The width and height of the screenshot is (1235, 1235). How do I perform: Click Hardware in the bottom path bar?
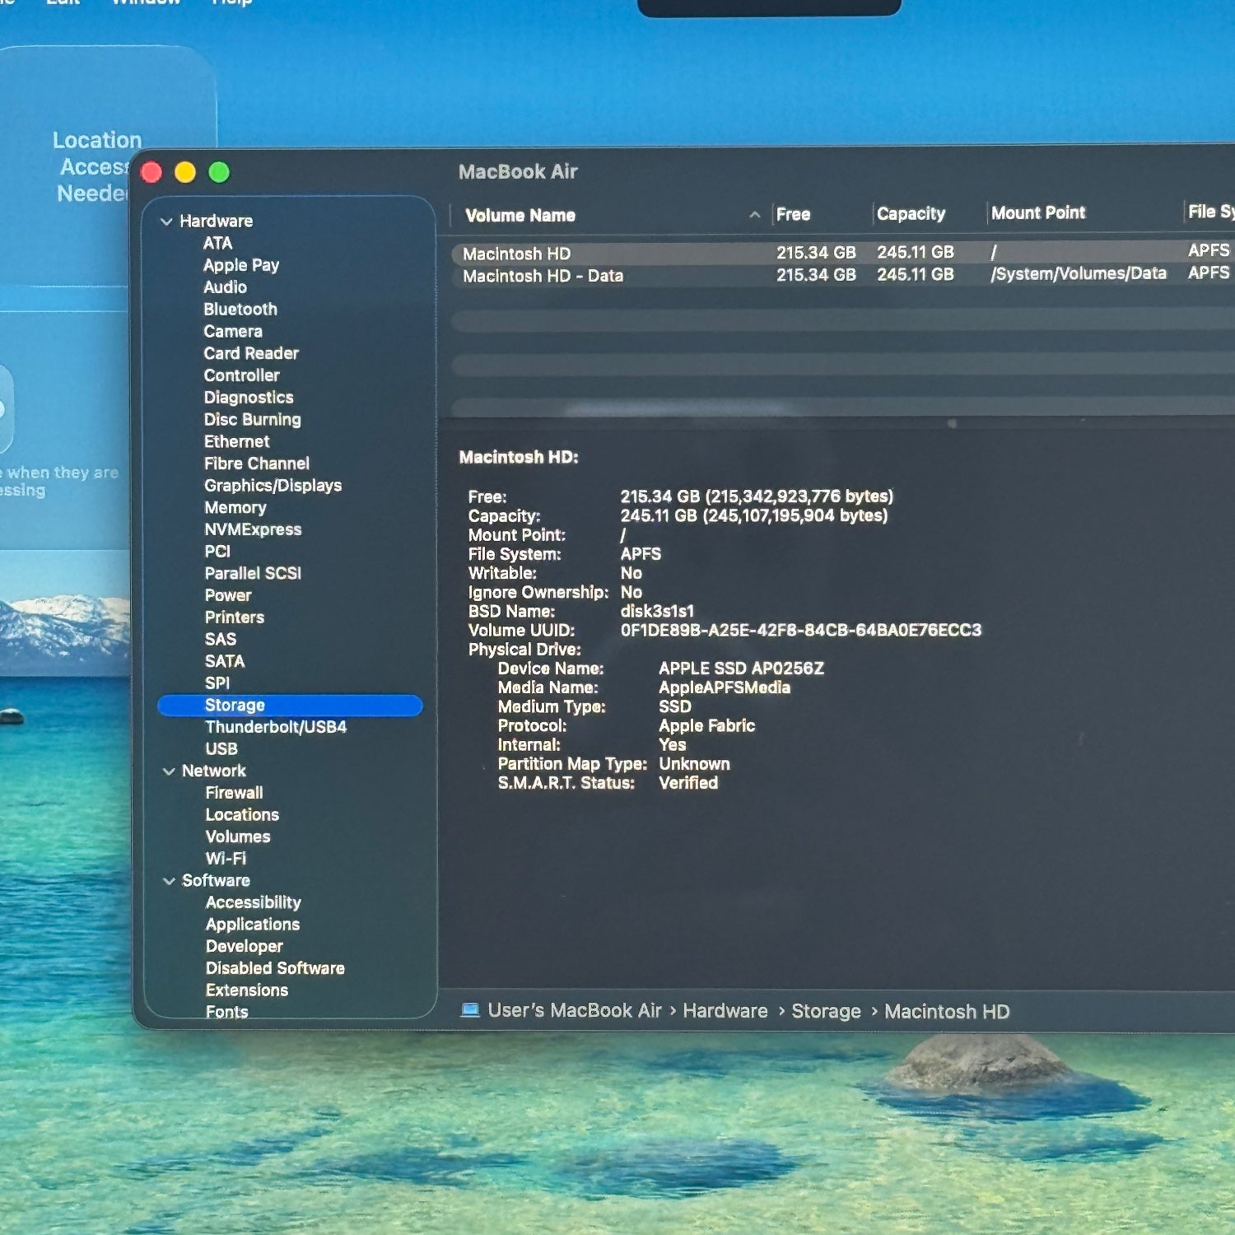pos(725,1011)
